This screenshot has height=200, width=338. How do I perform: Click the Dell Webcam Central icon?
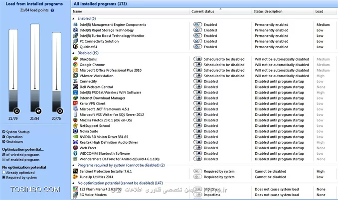[75, 87]
